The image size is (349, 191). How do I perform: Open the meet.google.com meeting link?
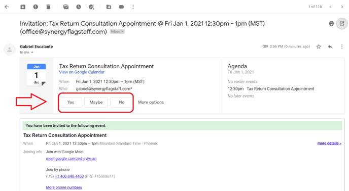click(71, 158)
